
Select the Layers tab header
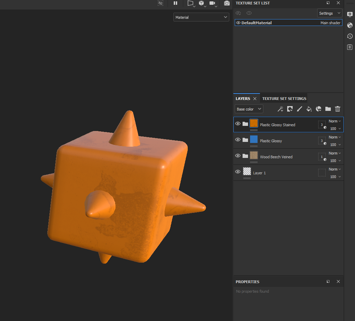point(243,98)
